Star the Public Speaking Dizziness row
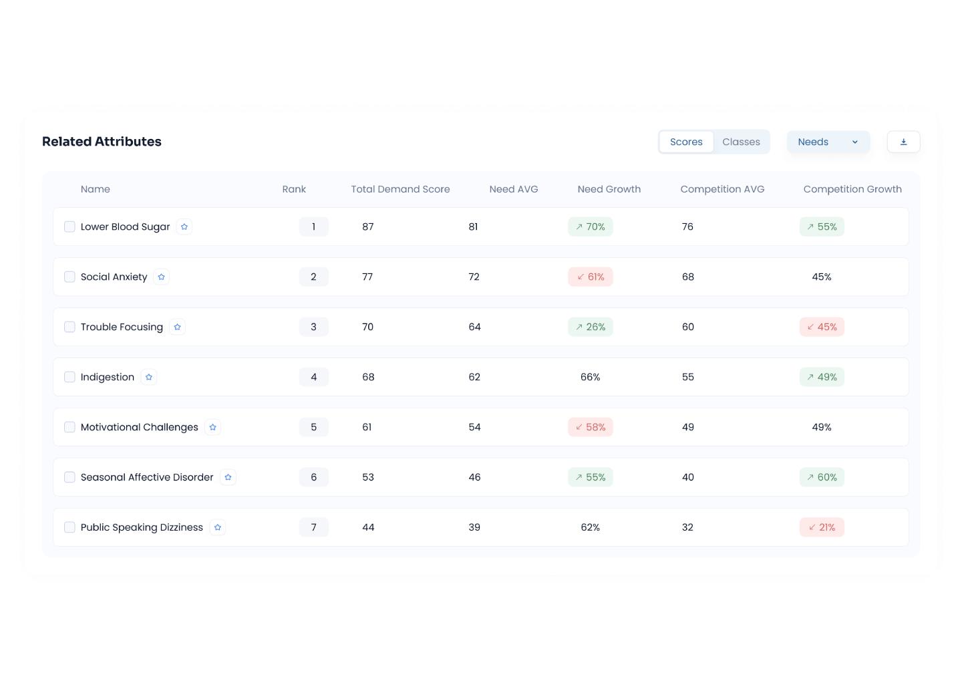The image size is (962, 687). [x=217, y=527]
